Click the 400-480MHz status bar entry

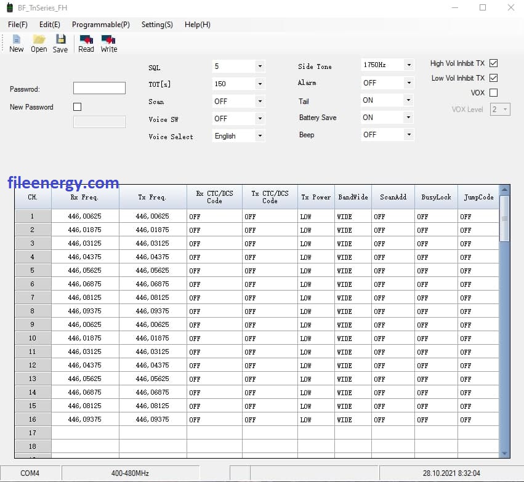pos(131,473)
